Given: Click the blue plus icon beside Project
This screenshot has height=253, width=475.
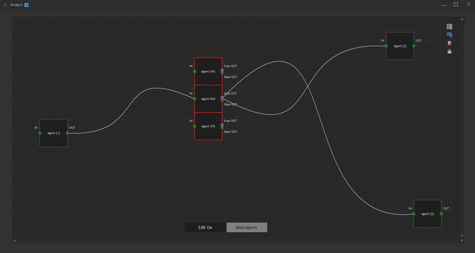Looking at the screenshot, I should (26, 5).
